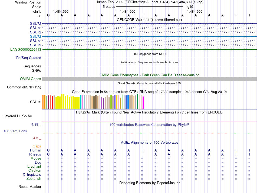Open the RepeatMasker track label
Viewport: 257px width, 193px height.
(x=30, y=187)
